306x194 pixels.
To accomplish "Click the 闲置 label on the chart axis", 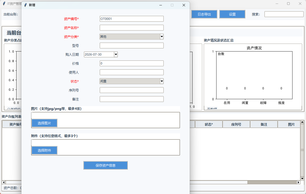I will 245,103.
